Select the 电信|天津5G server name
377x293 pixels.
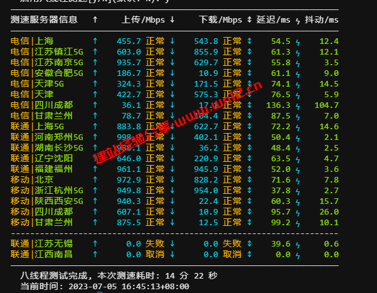[x=37, y=83]
